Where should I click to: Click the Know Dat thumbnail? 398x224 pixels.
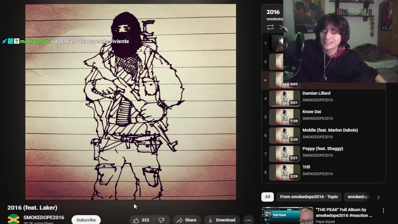point(284,117)
